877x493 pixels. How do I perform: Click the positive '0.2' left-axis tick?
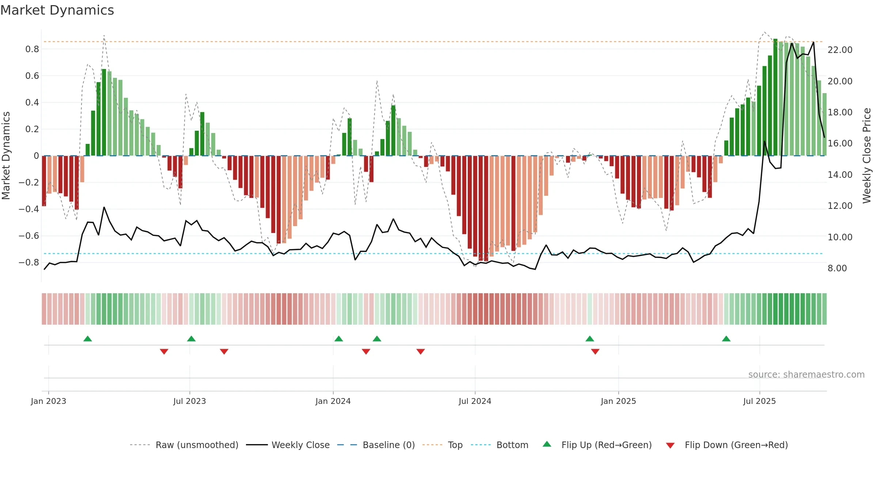(32, 129)
